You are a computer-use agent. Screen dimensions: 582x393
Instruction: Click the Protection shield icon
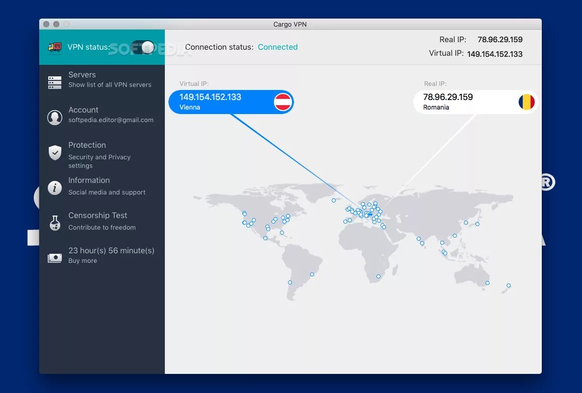pos(55,152)
